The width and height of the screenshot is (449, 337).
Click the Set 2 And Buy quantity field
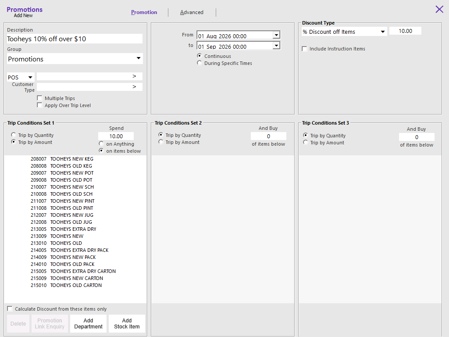pyautogui.click(x=268, y=136)
